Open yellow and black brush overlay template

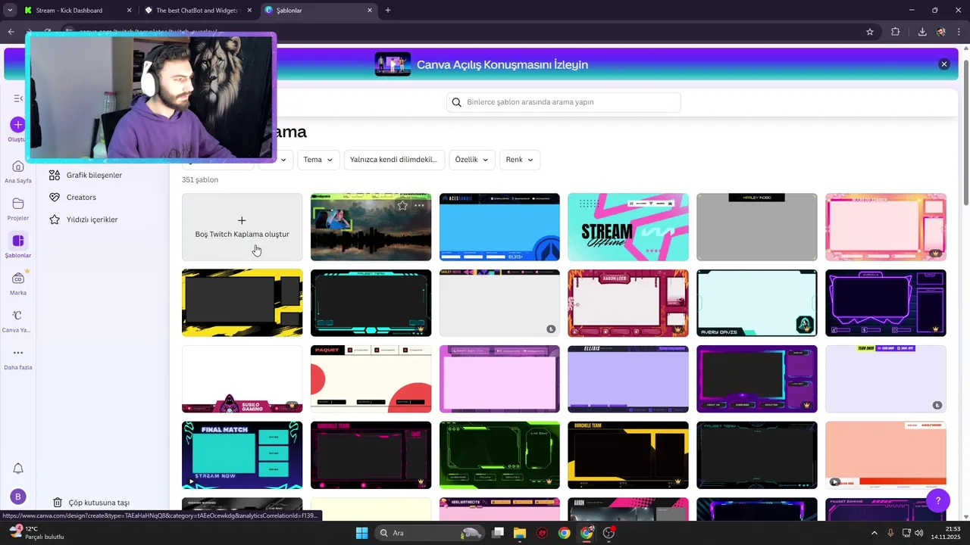pyautogui.click(x=242, y=303)
